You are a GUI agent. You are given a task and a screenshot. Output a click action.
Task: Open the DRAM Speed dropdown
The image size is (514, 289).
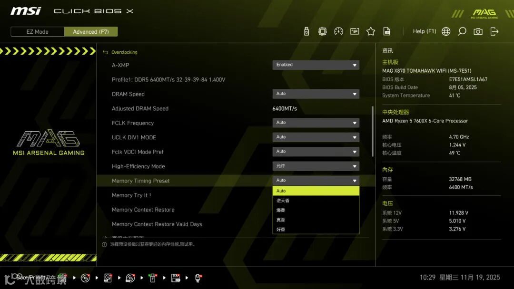(316, 94)
